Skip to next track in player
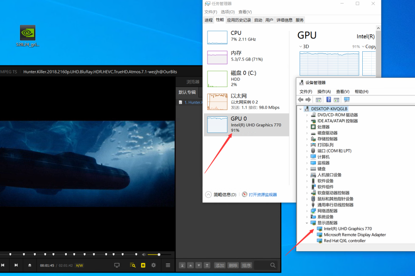 coord(16,265)
